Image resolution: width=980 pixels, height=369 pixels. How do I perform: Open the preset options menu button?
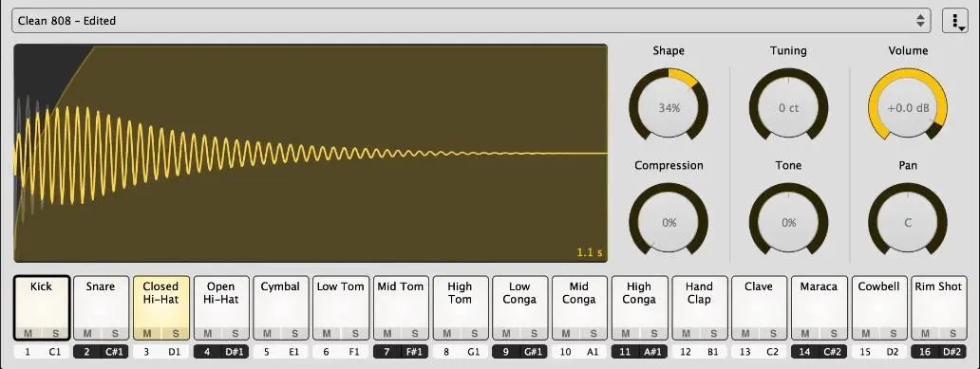[x=955, y=21]
